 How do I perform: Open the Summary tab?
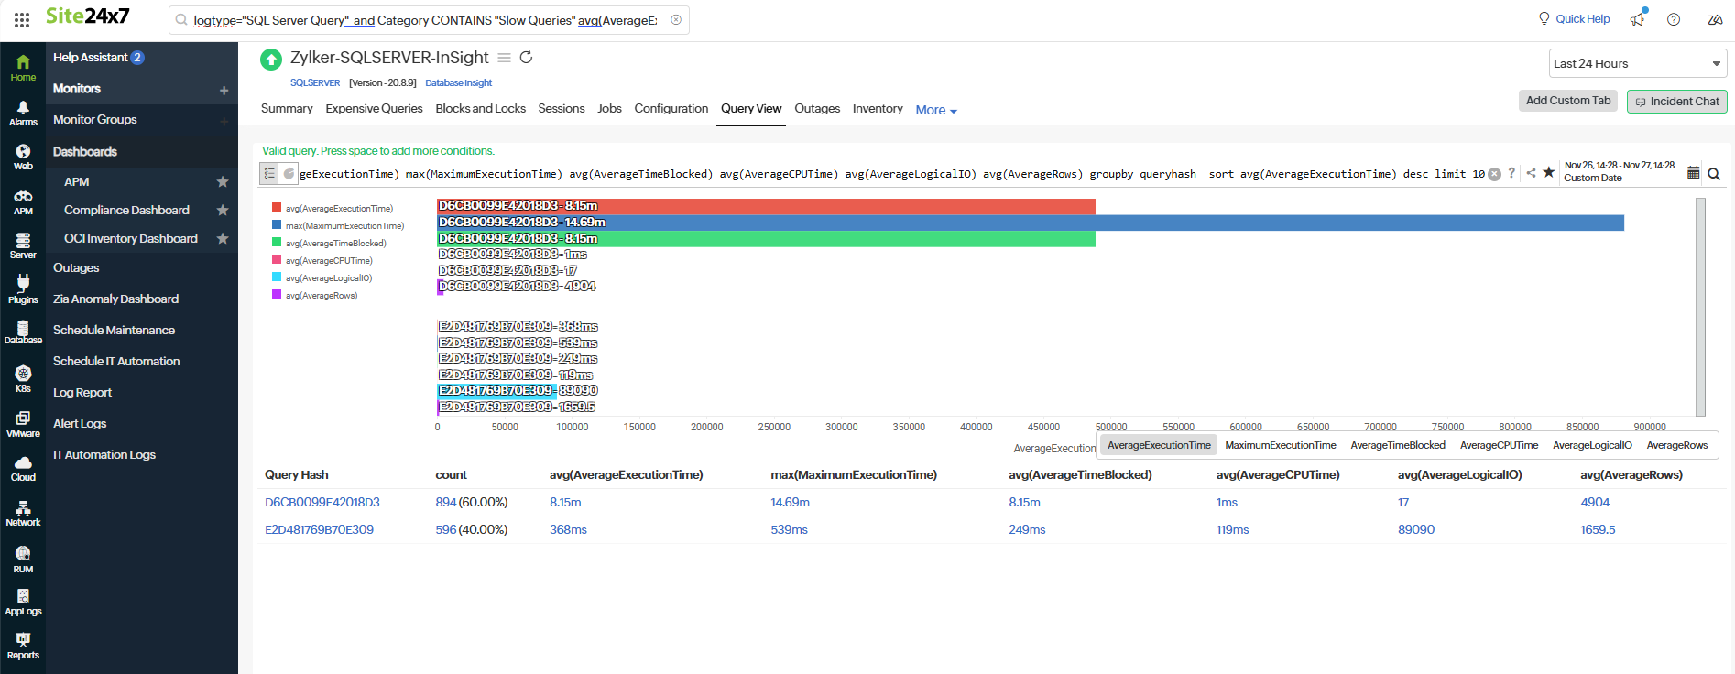[x=287, y=108]
